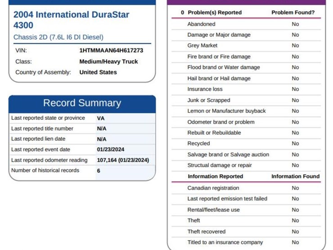
Task: Select the Chassis 2D engine description subtitle
Action: point(58,37)
